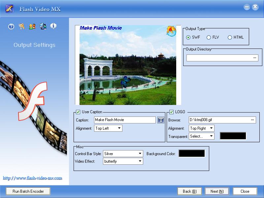This screenshot has width=264, height=198.
Task: Pick the Background Color swatch
Action: pos(192,153)
